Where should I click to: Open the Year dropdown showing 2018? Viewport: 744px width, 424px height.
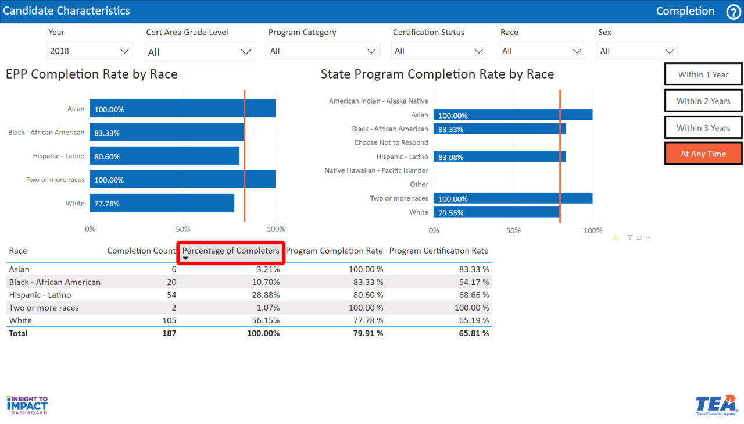pos(90,51)
